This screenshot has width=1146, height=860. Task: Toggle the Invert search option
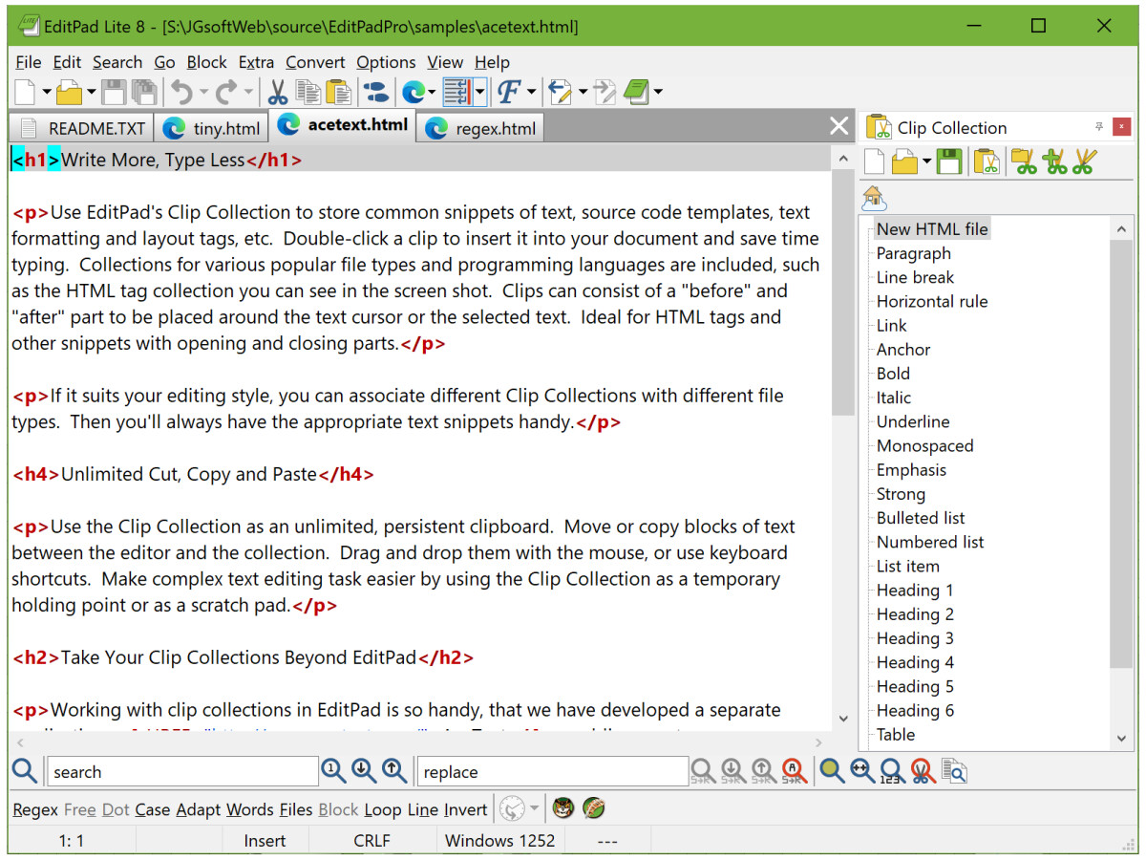(x=466, y=809)
